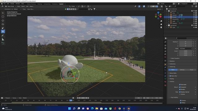Open the outliner filter funnel icon
The image size is (198, 111).
tap(192, 6)
